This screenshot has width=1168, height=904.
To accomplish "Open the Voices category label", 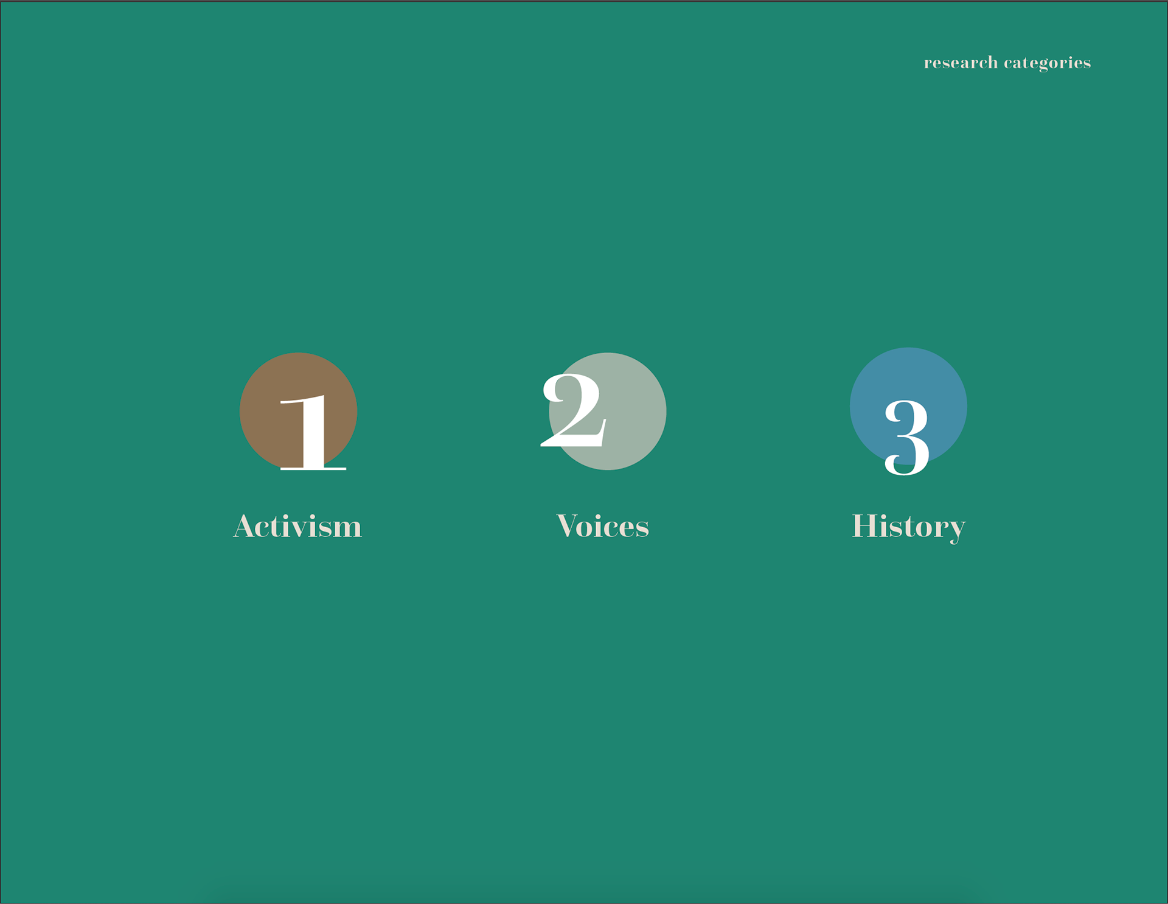I will [602, 526].
